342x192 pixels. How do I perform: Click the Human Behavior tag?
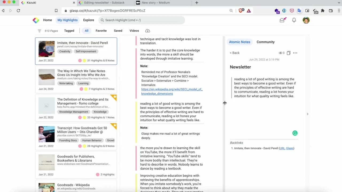coord(92,141)
